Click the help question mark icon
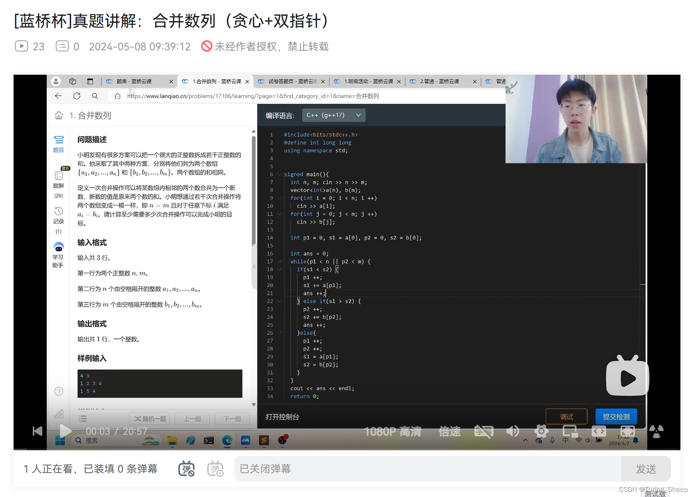694x497 pixels. click(x=59, y=391)
